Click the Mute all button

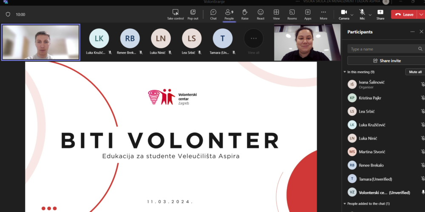pos(415,72)
